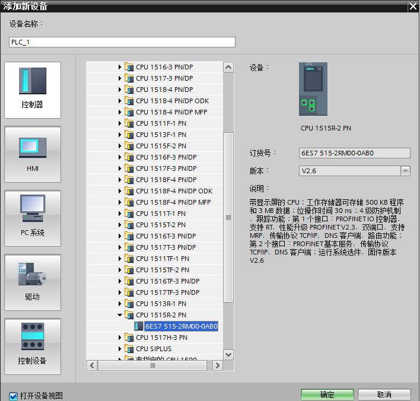Click the CPU 1515R-2 PN device preview image
Image resolution: width=420 pixels, height=401 pixels.
point(313,89)
